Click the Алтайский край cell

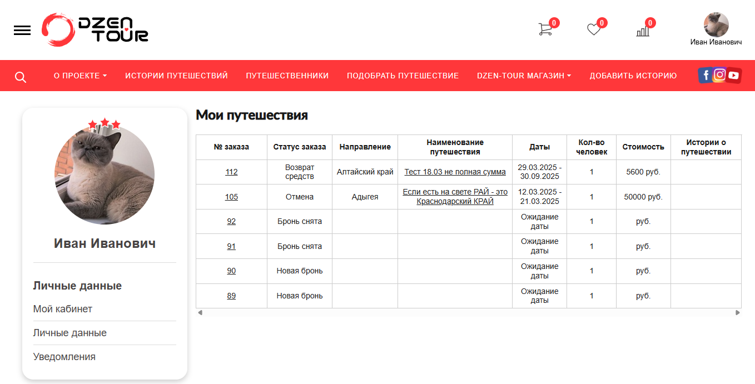click(365, 172)
